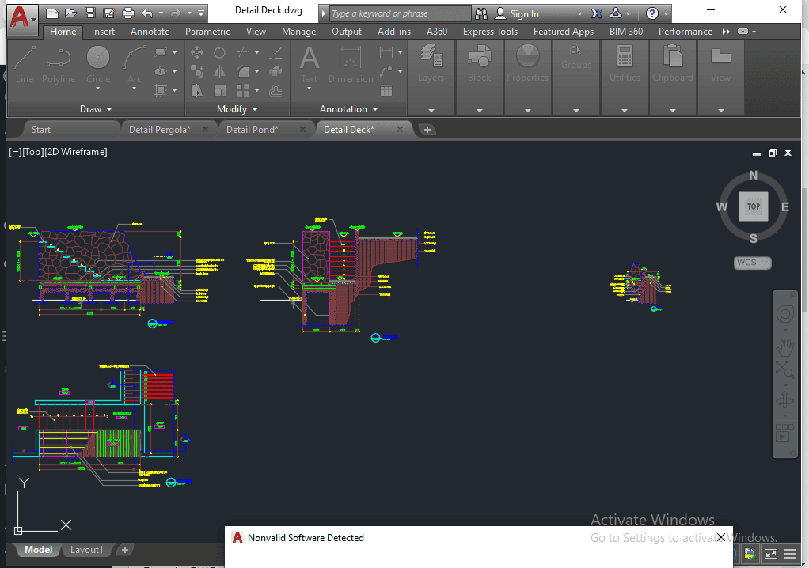Add a new layout with plus button

[x=125, y=550]
